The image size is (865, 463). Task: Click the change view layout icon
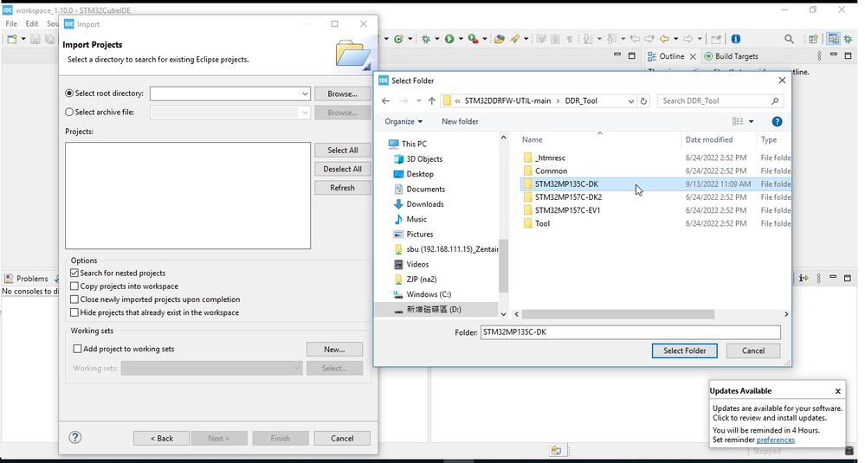point(738,122)
